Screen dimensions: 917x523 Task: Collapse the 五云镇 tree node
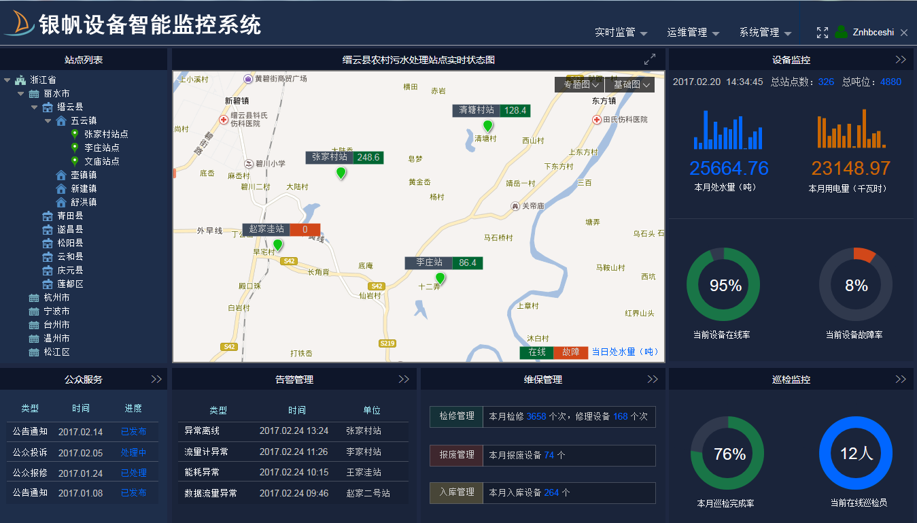(x=48, y=120)
